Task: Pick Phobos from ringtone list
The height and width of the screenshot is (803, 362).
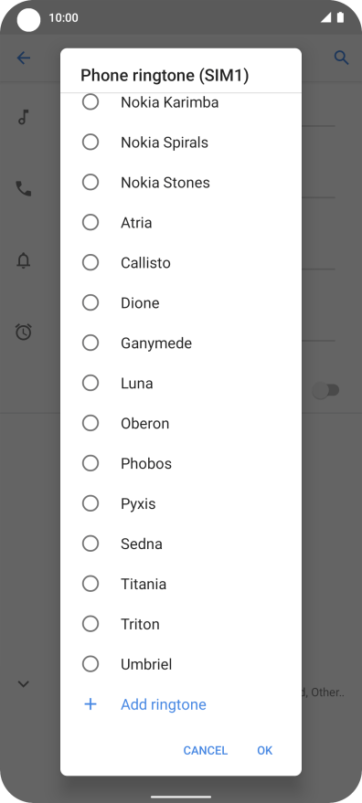Action: [x=180, y=463]
